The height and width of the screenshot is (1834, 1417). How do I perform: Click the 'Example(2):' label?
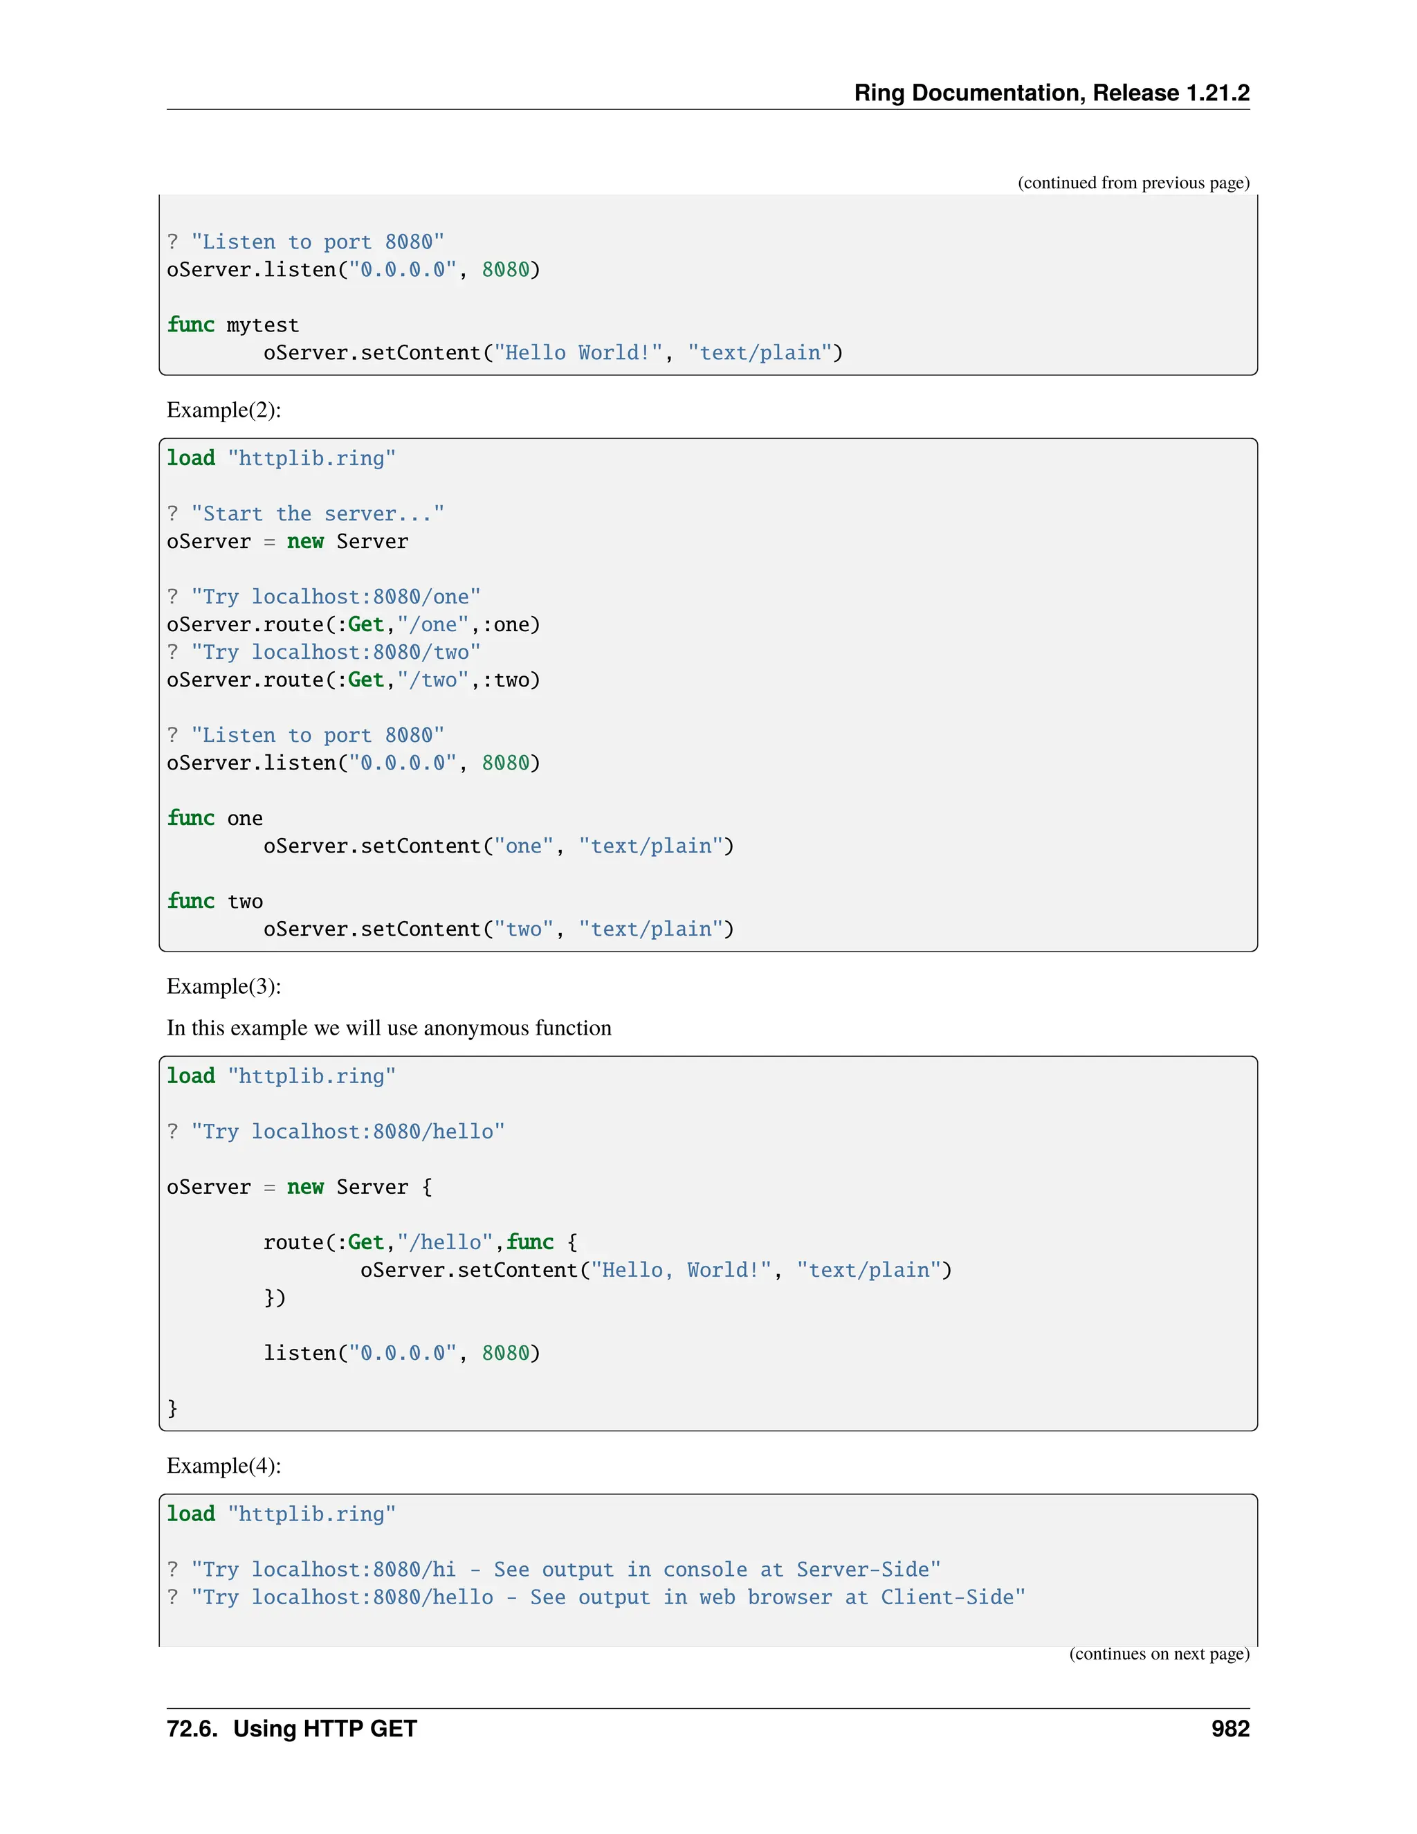coord(223,410)
